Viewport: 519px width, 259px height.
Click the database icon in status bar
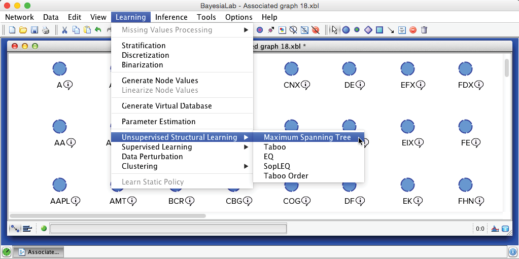[505, 229]
